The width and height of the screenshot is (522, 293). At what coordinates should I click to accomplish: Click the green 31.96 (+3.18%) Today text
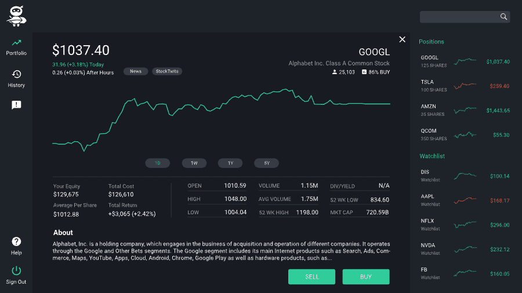[78, 64]
